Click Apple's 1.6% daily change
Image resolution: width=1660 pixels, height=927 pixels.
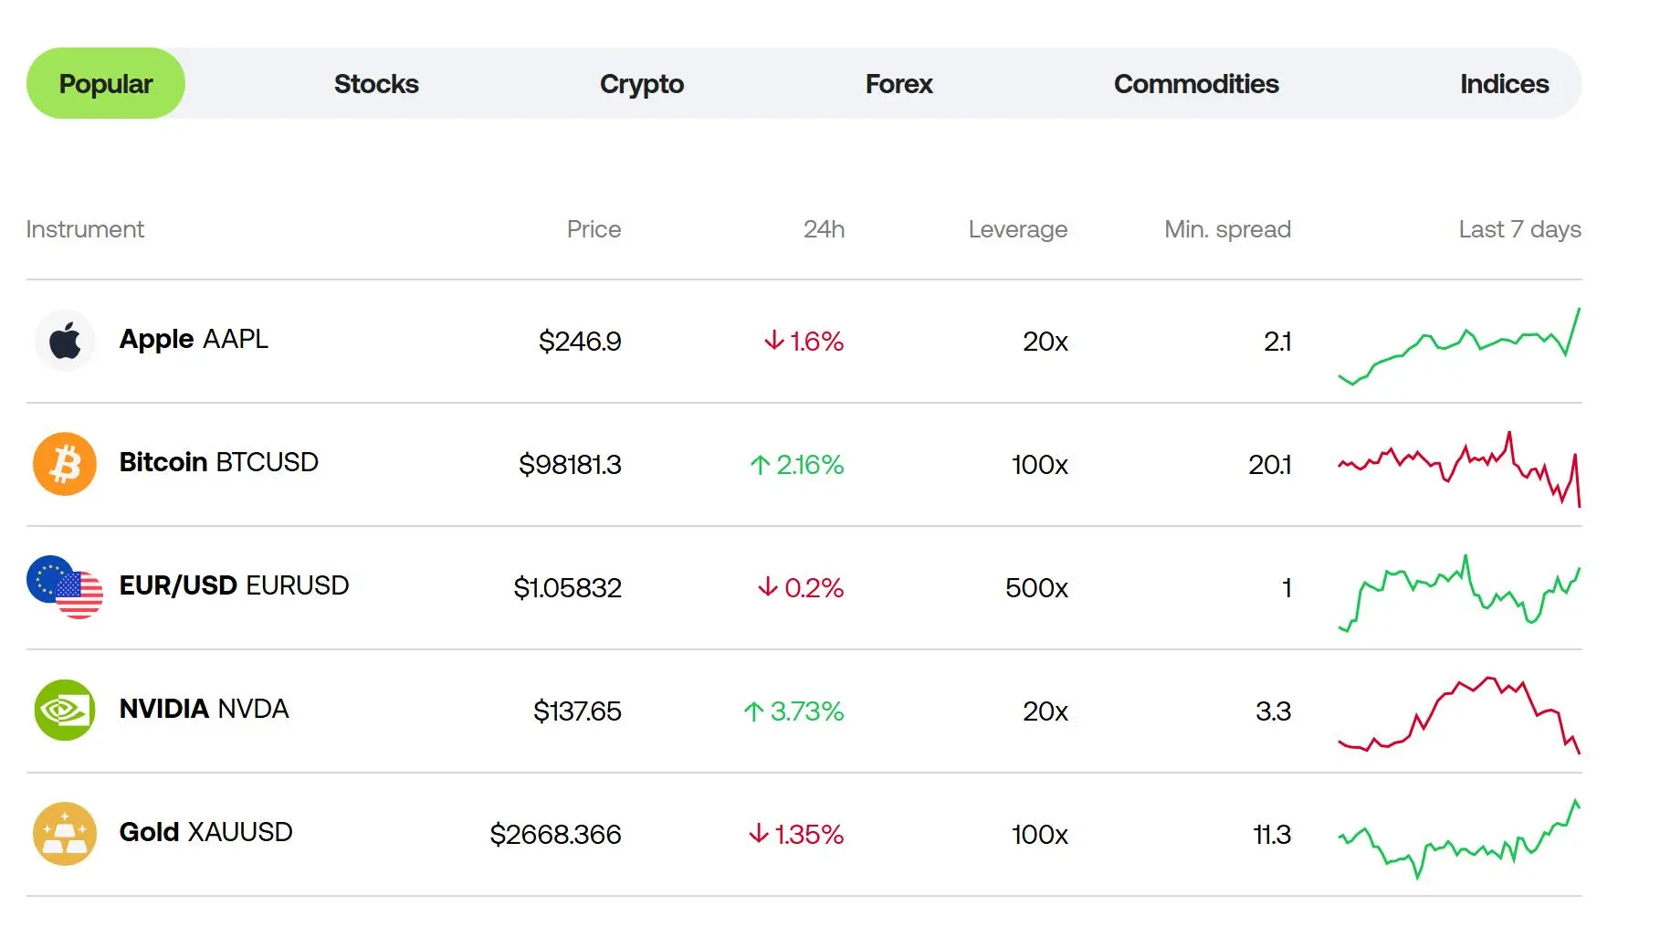pyautogui.click(x=816, y=342)
